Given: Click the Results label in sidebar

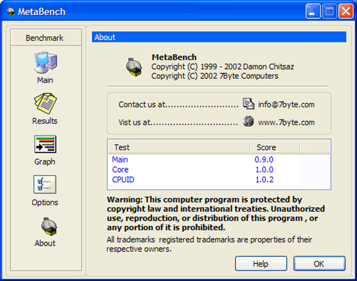Looking at the screenshot, I should point(45,121).
